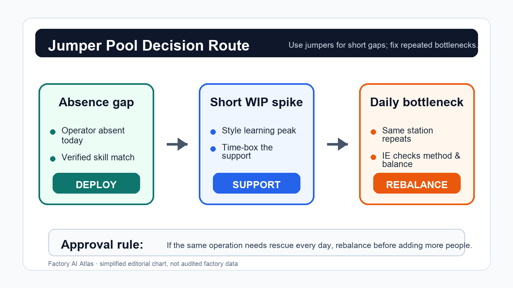Click the Factory AI Atlas footer note
The image size is (513, 288).
click(x=143, y=264)
